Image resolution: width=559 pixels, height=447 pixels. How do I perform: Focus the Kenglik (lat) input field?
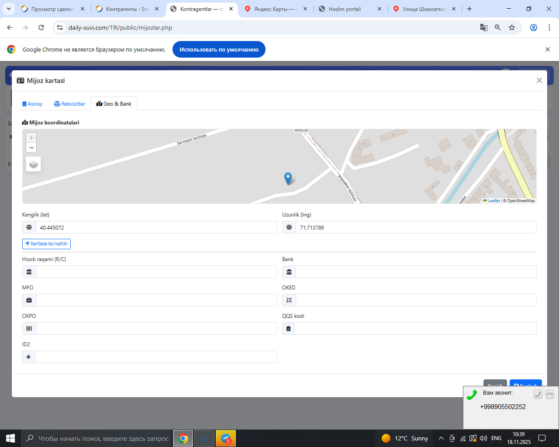(156, 227)
